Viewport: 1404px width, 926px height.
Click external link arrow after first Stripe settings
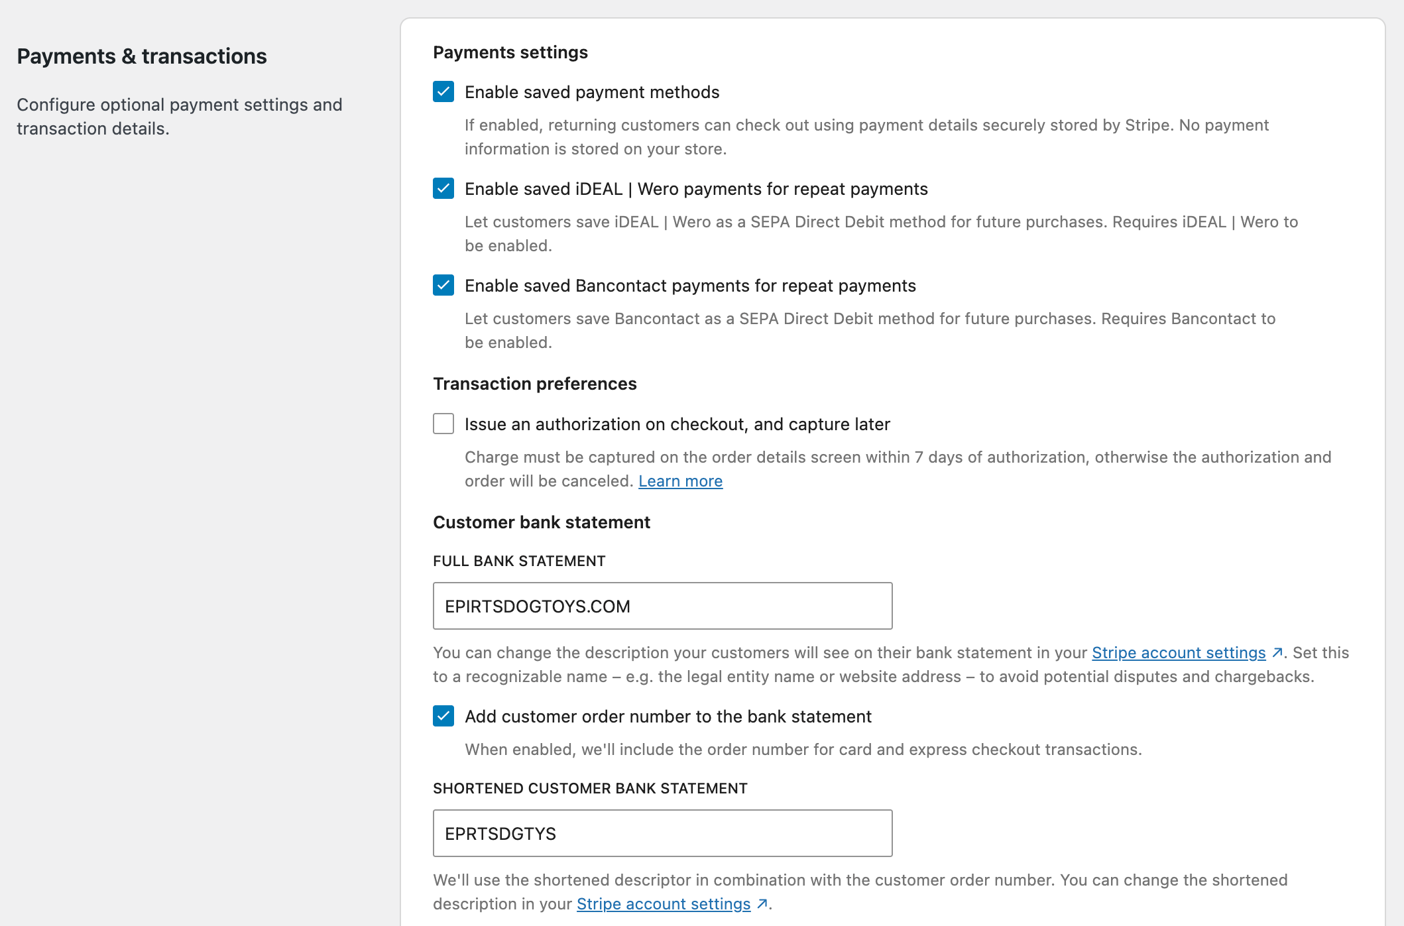pos(1277,653)
